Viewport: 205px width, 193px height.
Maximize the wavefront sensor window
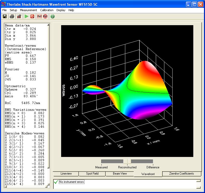click(195, 4)
